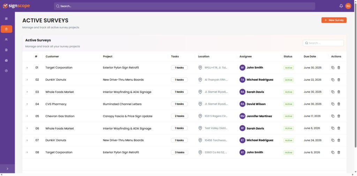Open the dashboard grid icon in sidebar
The image size is (357, 176).
[6, 19]
